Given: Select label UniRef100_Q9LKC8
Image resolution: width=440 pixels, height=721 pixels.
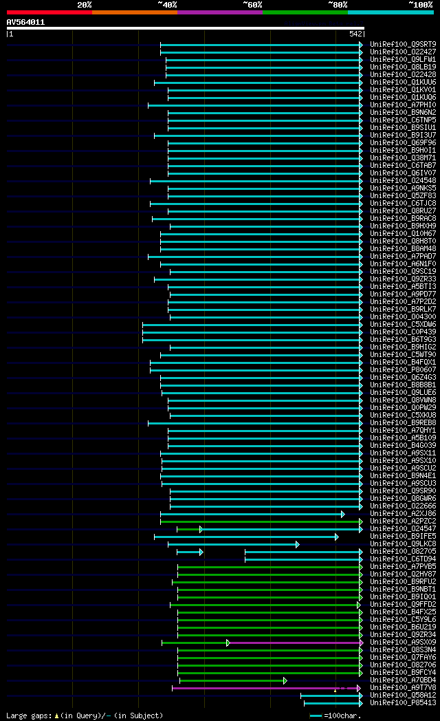Looking at the screenshot, I should pos(403,544).
